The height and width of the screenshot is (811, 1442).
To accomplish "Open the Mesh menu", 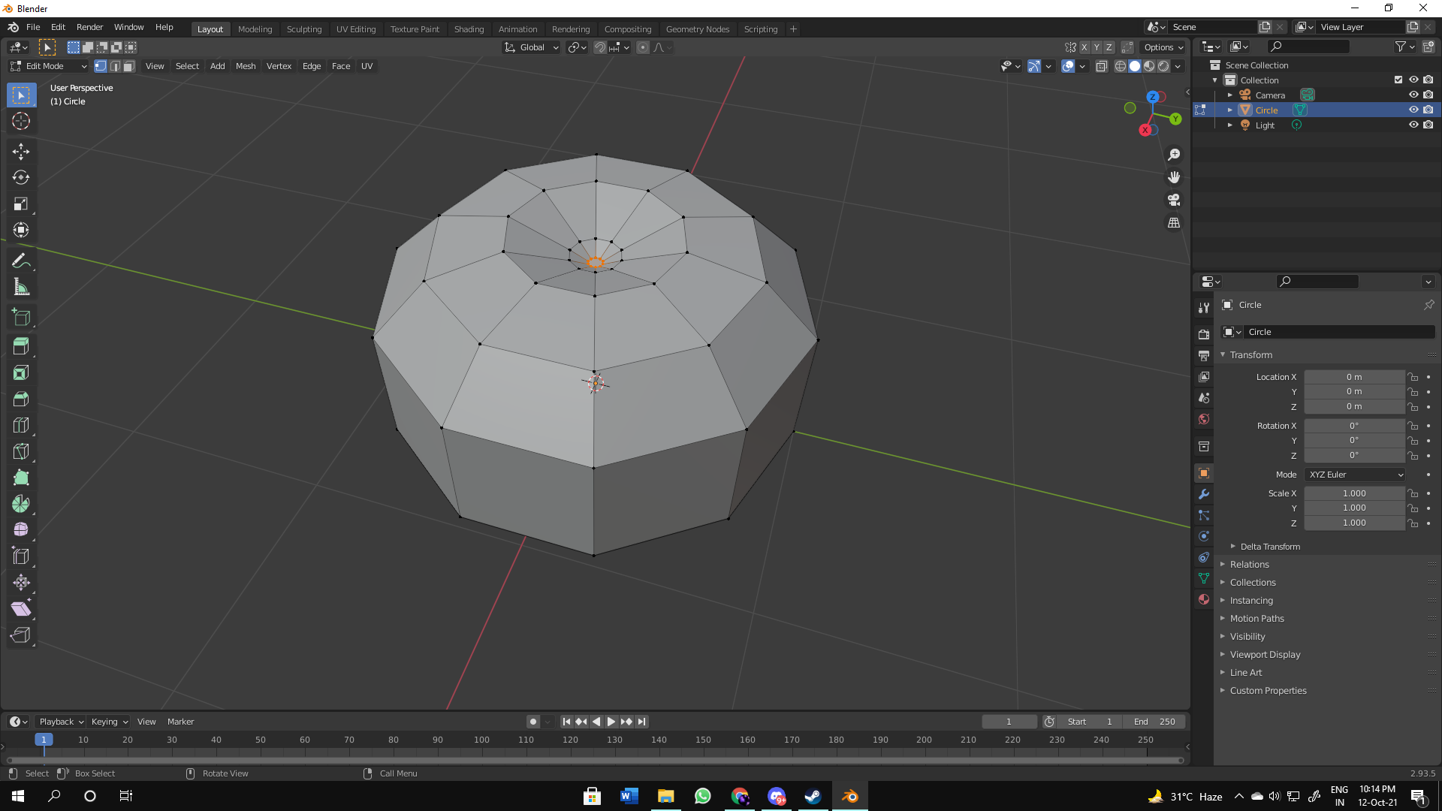I will (x=246, y=66).
